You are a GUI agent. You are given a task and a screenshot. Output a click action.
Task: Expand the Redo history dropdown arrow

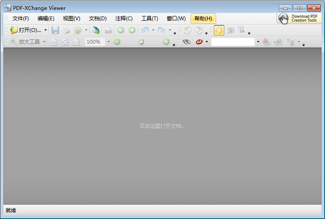170,30
